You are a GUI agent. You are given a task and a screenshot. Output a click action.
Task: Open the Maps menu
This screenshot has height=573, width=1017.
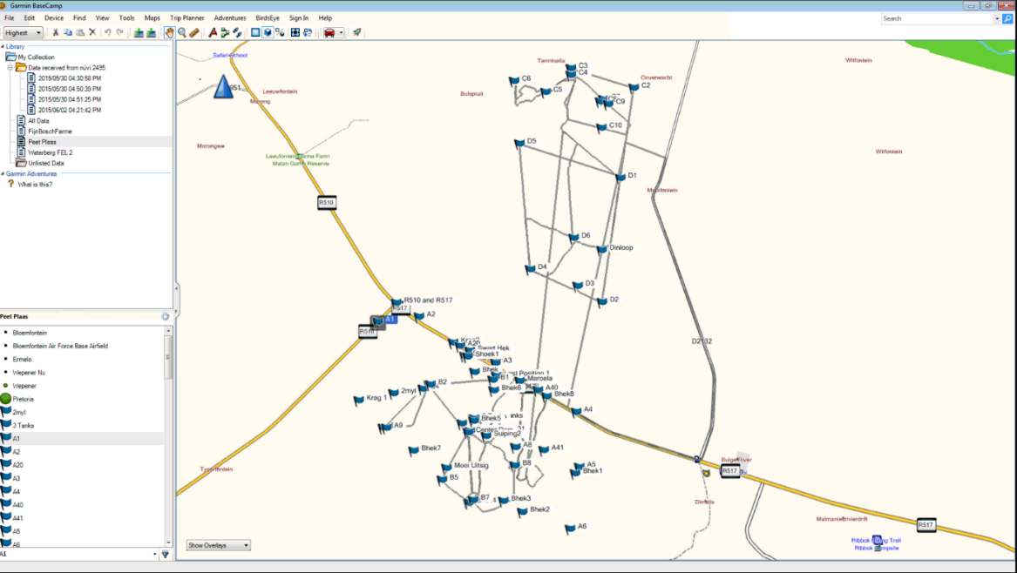(x=152, y=18)
